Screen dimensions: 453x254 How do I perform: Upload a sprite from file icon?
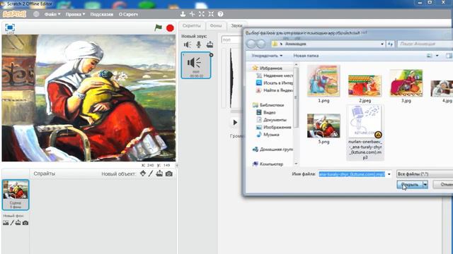[x=159, y=174]
